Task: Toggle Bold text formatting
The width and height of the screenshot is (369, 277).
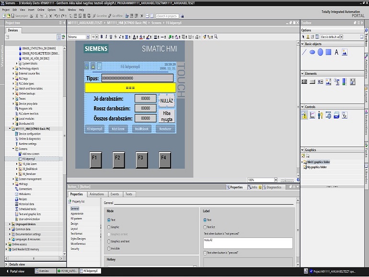Action: click(102, 37)
